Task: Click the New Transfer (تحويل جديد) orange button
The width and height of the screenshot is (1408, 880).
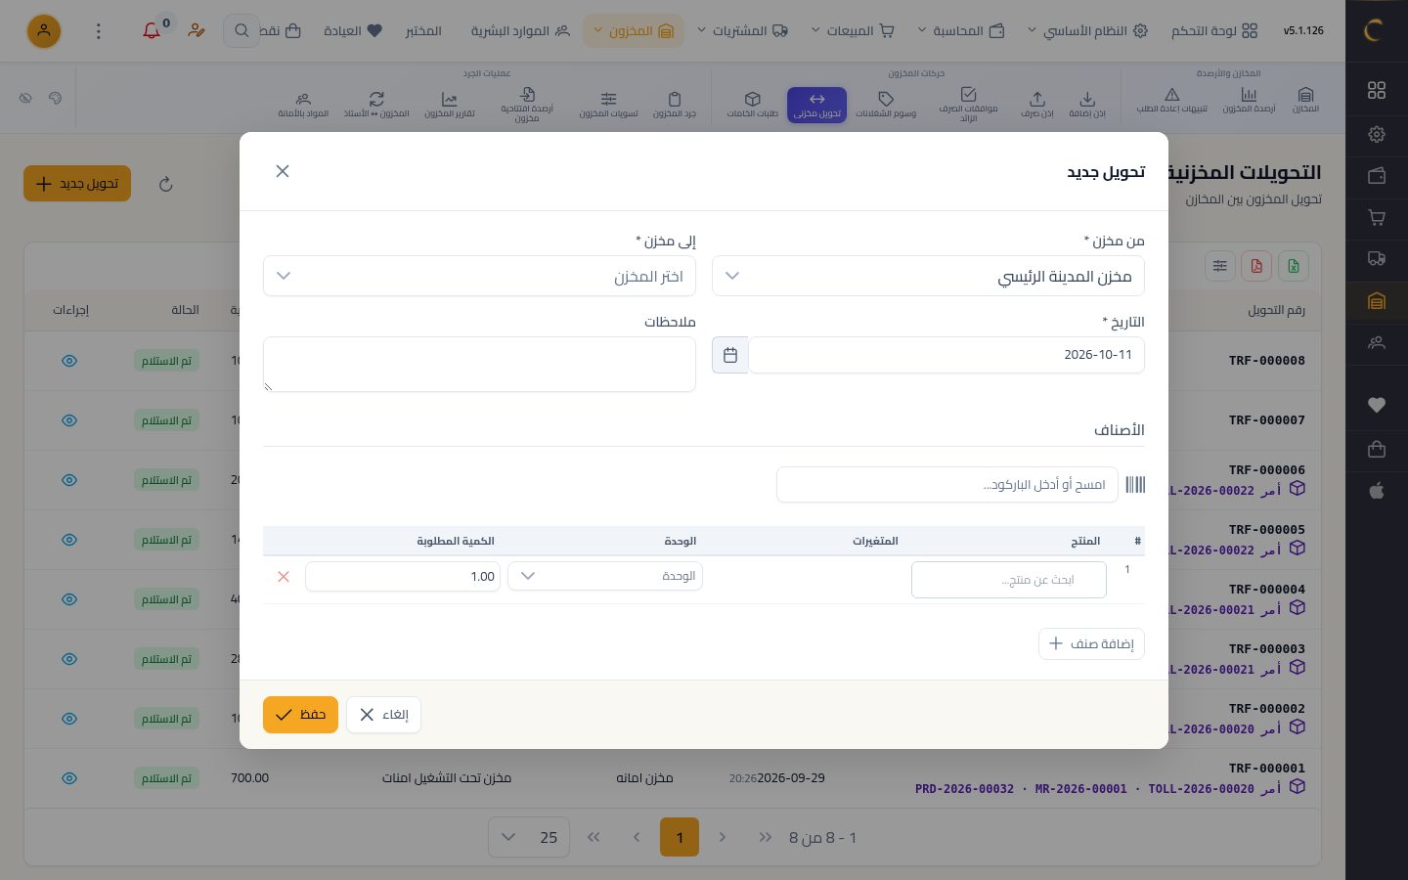Action: pyautogui.click(x=77, y=184)
